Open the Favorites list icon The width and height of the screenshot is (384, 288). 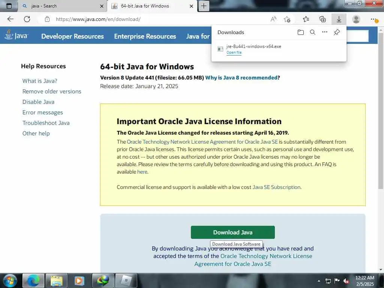click(x=306, y=19)
